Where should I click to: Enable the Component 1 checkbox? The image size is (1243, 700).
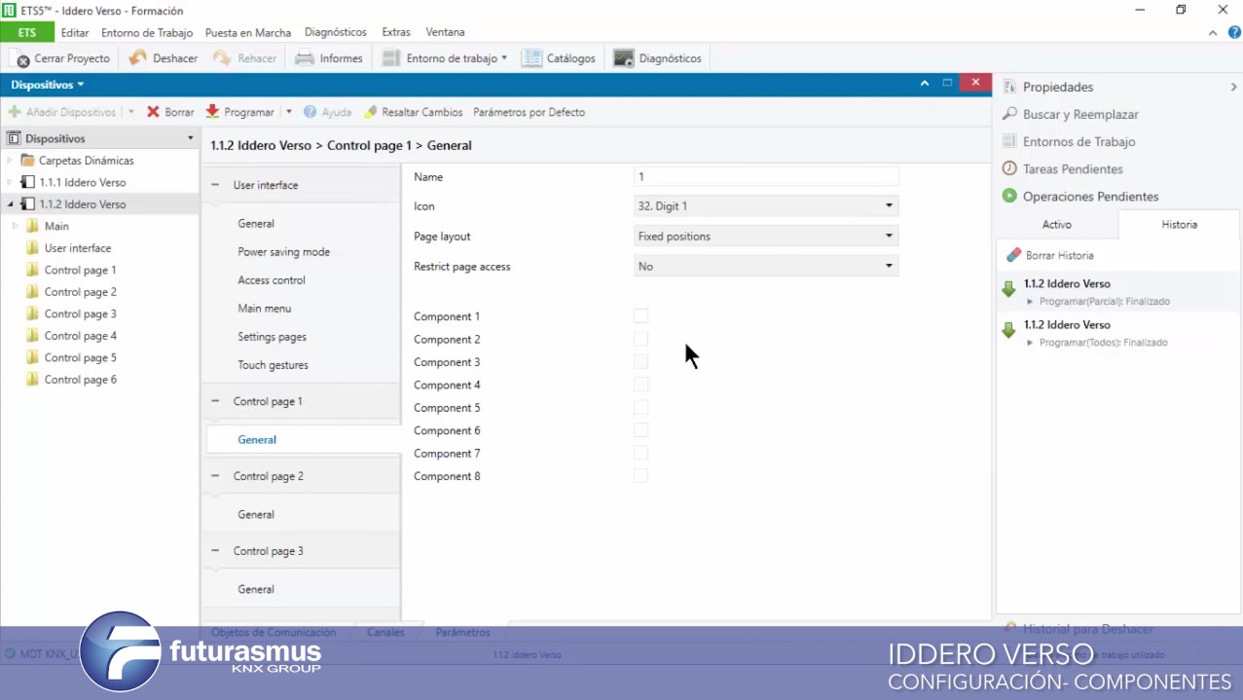pos(640,316)
